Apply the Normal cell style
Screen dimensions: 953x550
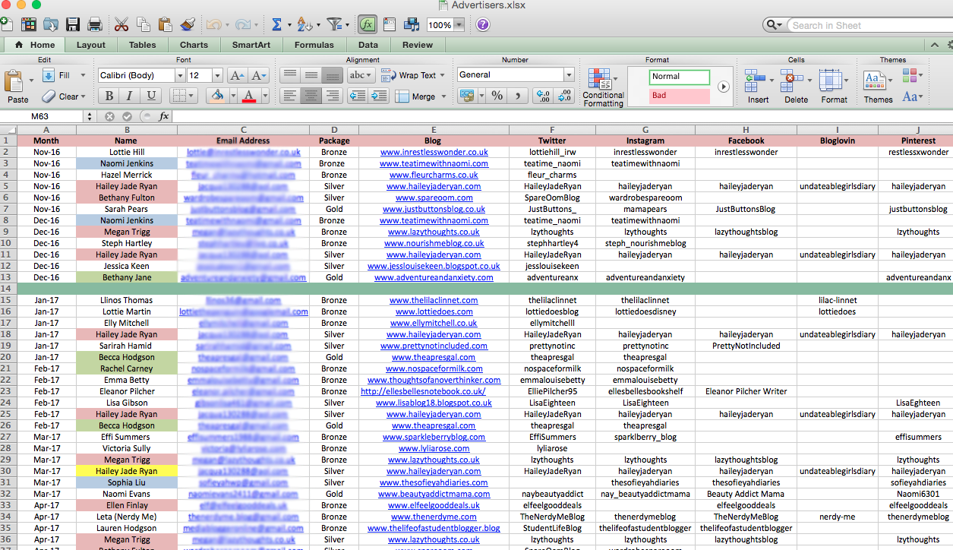pyautogui.click(x=679, y=77)
